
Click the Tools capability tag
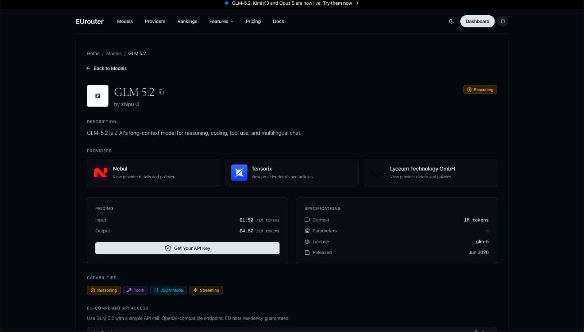(x=135, y=290)
